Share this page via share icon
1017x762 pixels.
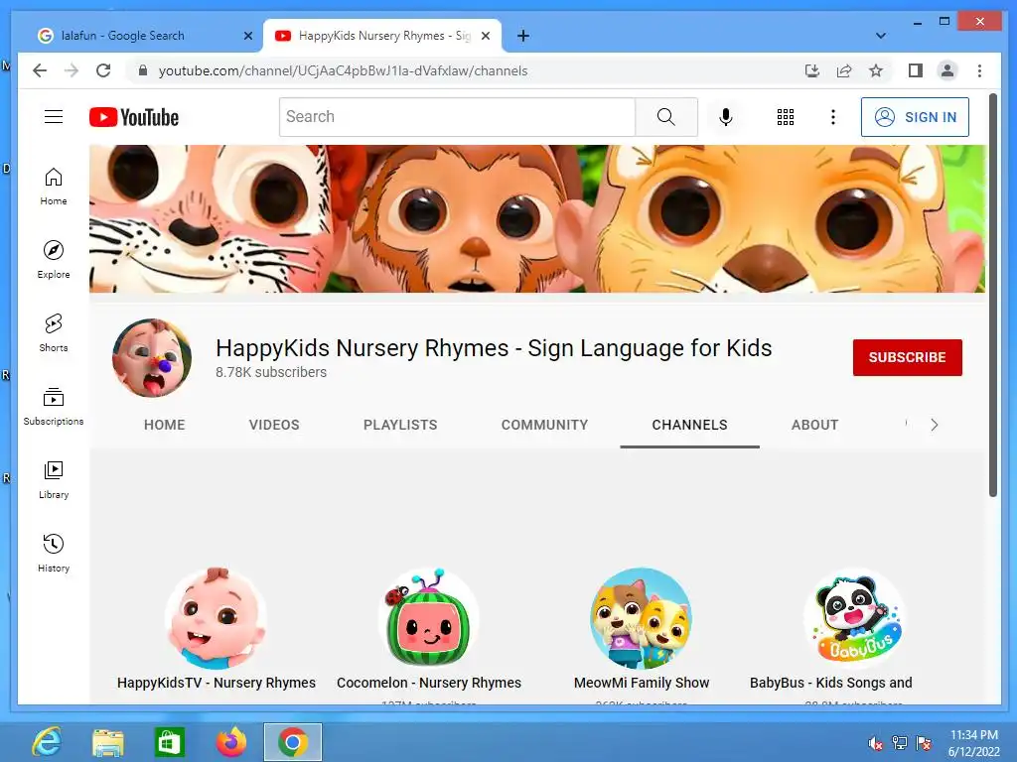[844, 70]
